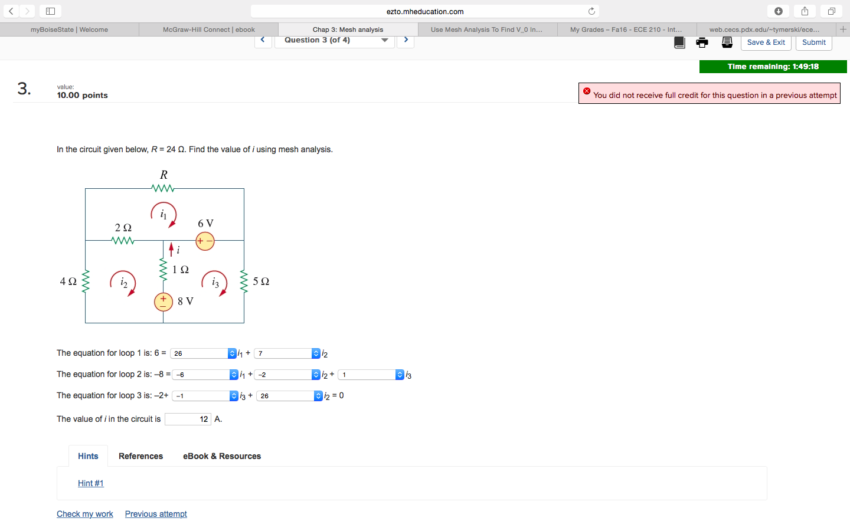Image resolution: width=850 pixels, height=531 pixels.
Task: Click the stepper on the loop 1 coefficient 26
Action: click(x=232, y=353)
